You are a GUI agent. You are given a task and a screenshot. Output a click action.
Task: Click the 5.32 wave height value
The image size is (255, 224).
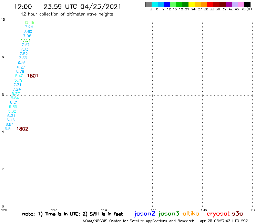pyautogui.click(x=12, y=111)
